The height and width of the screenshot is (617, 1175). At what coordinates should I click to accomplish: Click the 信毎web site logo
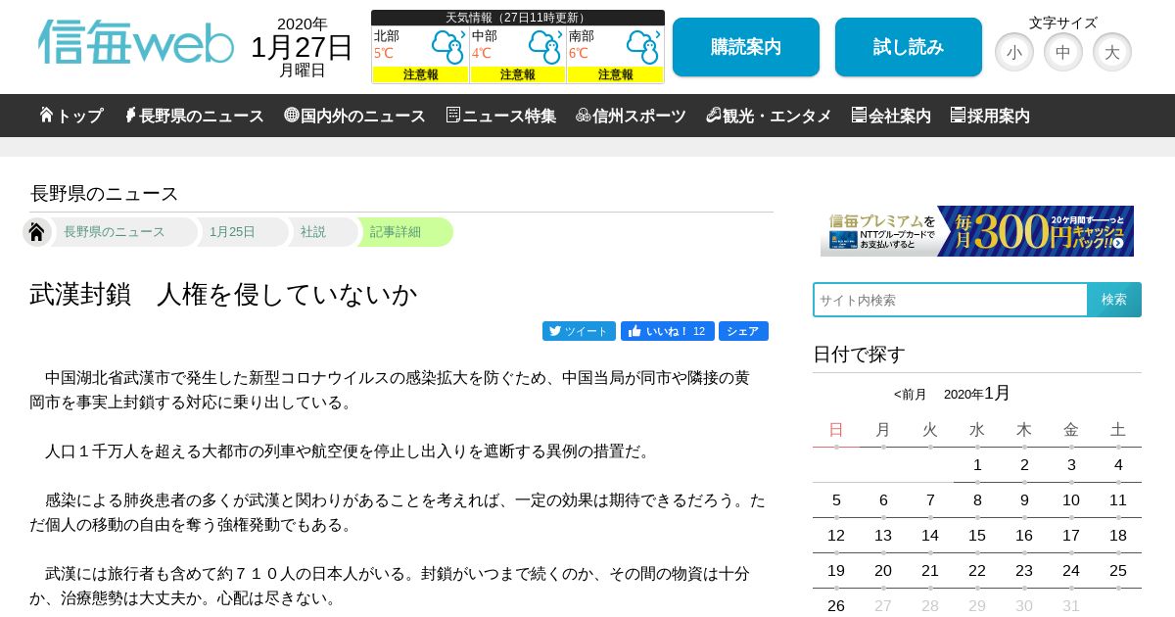(x=136, y=43)
